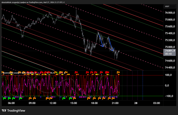
Task: Click the 74600,0 price axis label
Action: point(170,61)
